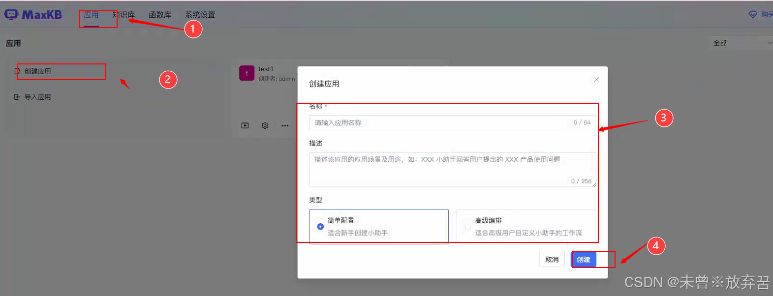This screenshot has height=296, width=773.
Task: Expand the 全部 filter dropdown
Action: tap(741, 43)
